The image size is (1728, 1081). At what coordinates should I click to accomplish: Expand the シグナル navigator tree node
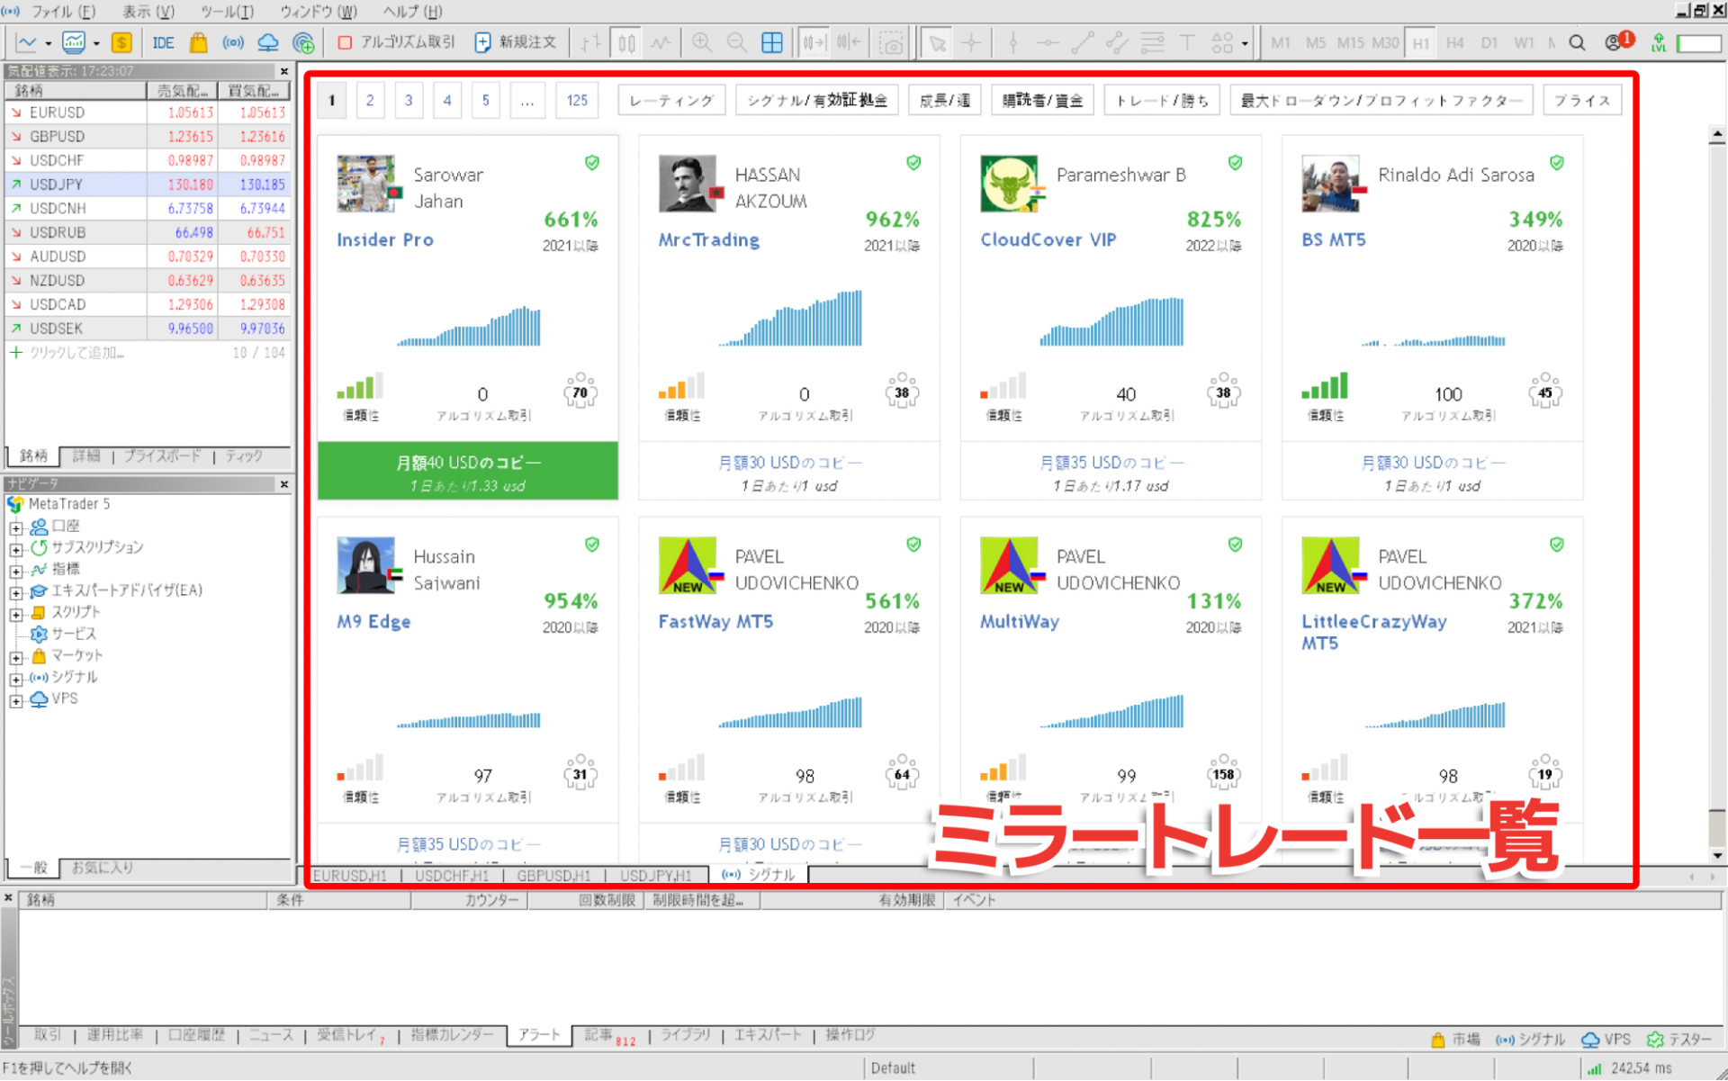click(x=16, y=679)
